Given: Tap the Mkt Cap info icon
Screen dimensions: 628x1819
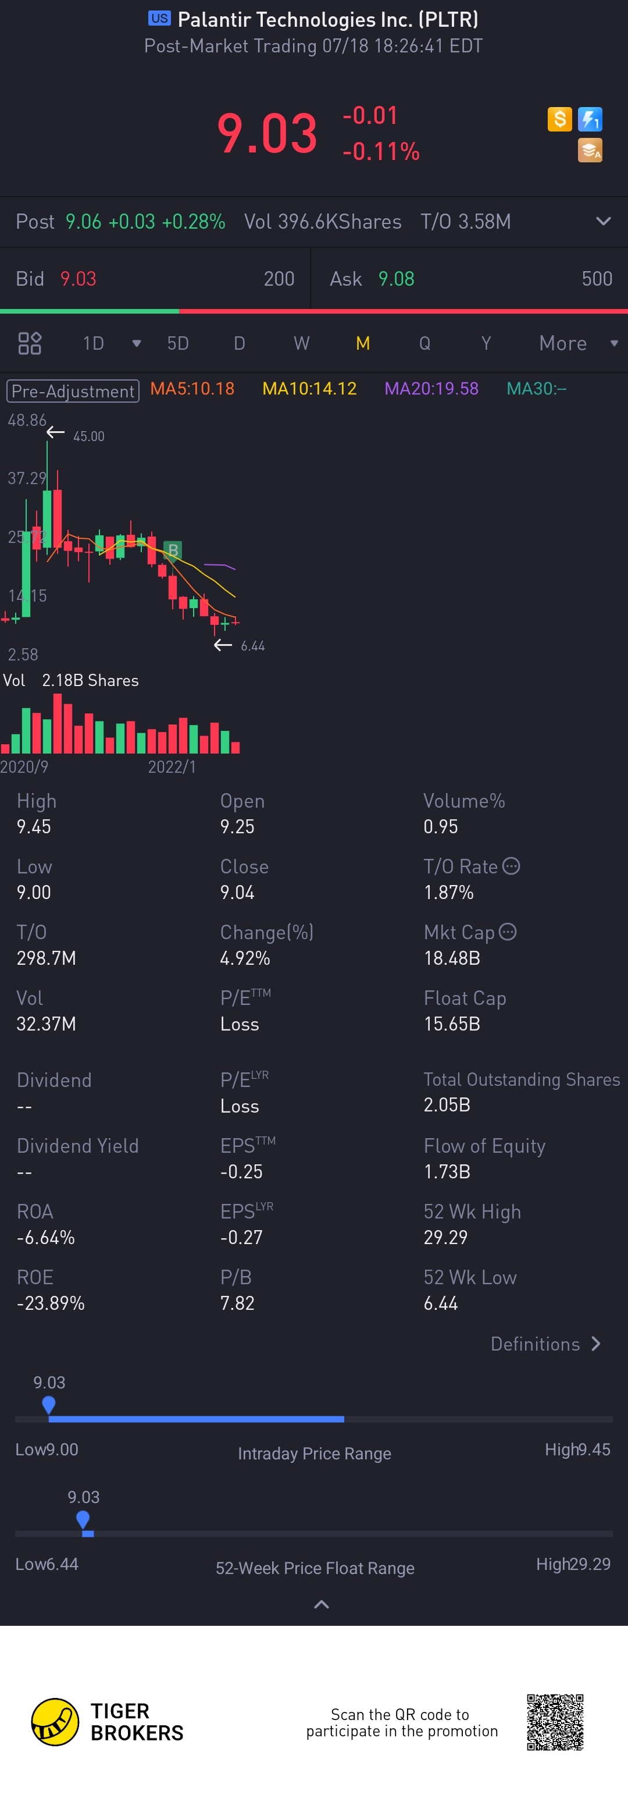Looking at the screenshot, I should [507, 932].
